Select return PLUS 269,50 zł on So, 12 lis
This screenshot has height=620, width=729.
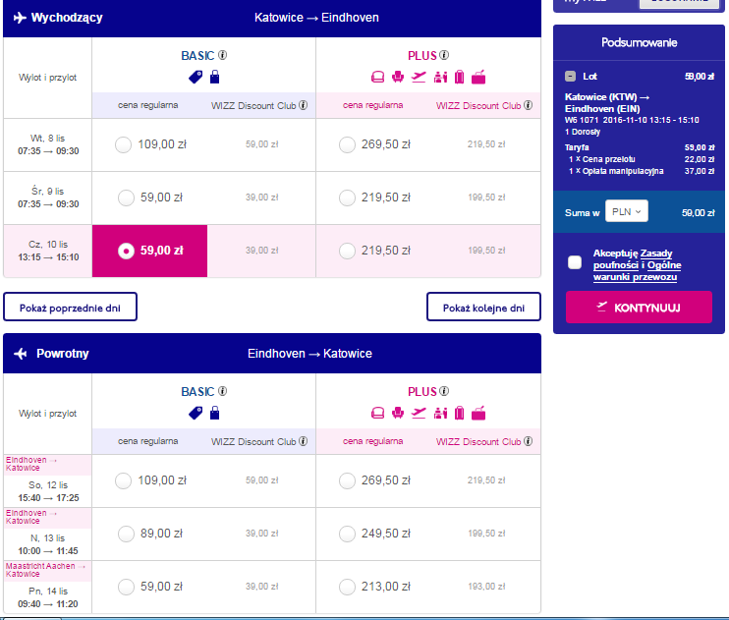pyautogui.click(x=347, y=480)
